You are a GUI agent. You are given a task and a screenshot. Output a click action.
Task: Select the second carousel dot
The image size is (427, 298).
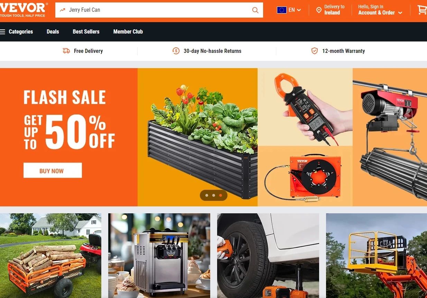click(x=214, y=195)
